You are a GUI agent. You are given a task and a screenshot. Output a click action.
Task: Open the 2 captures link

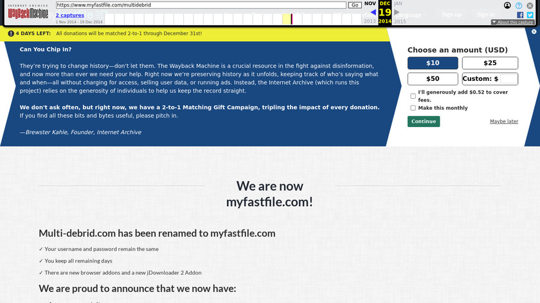(70, 15)
